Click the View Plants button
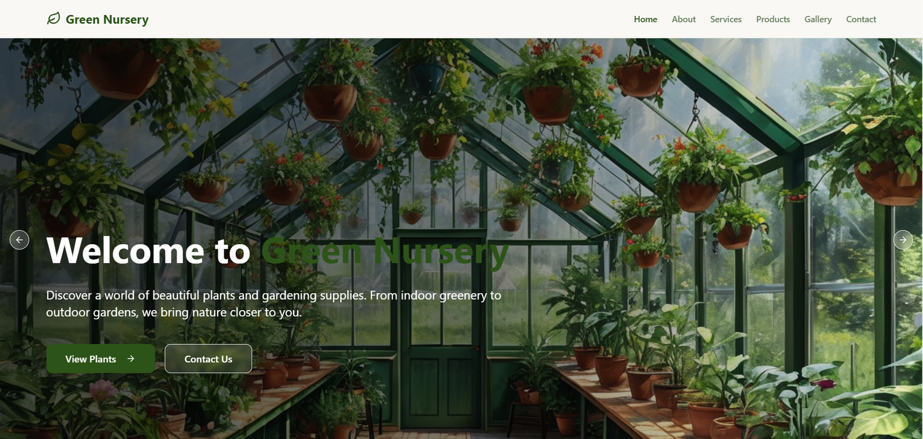The width and height of the screenshot is (923, 439). pos(100,358)
